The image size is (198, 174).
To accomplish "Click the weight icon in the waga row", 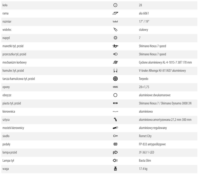I will [115, 169].
